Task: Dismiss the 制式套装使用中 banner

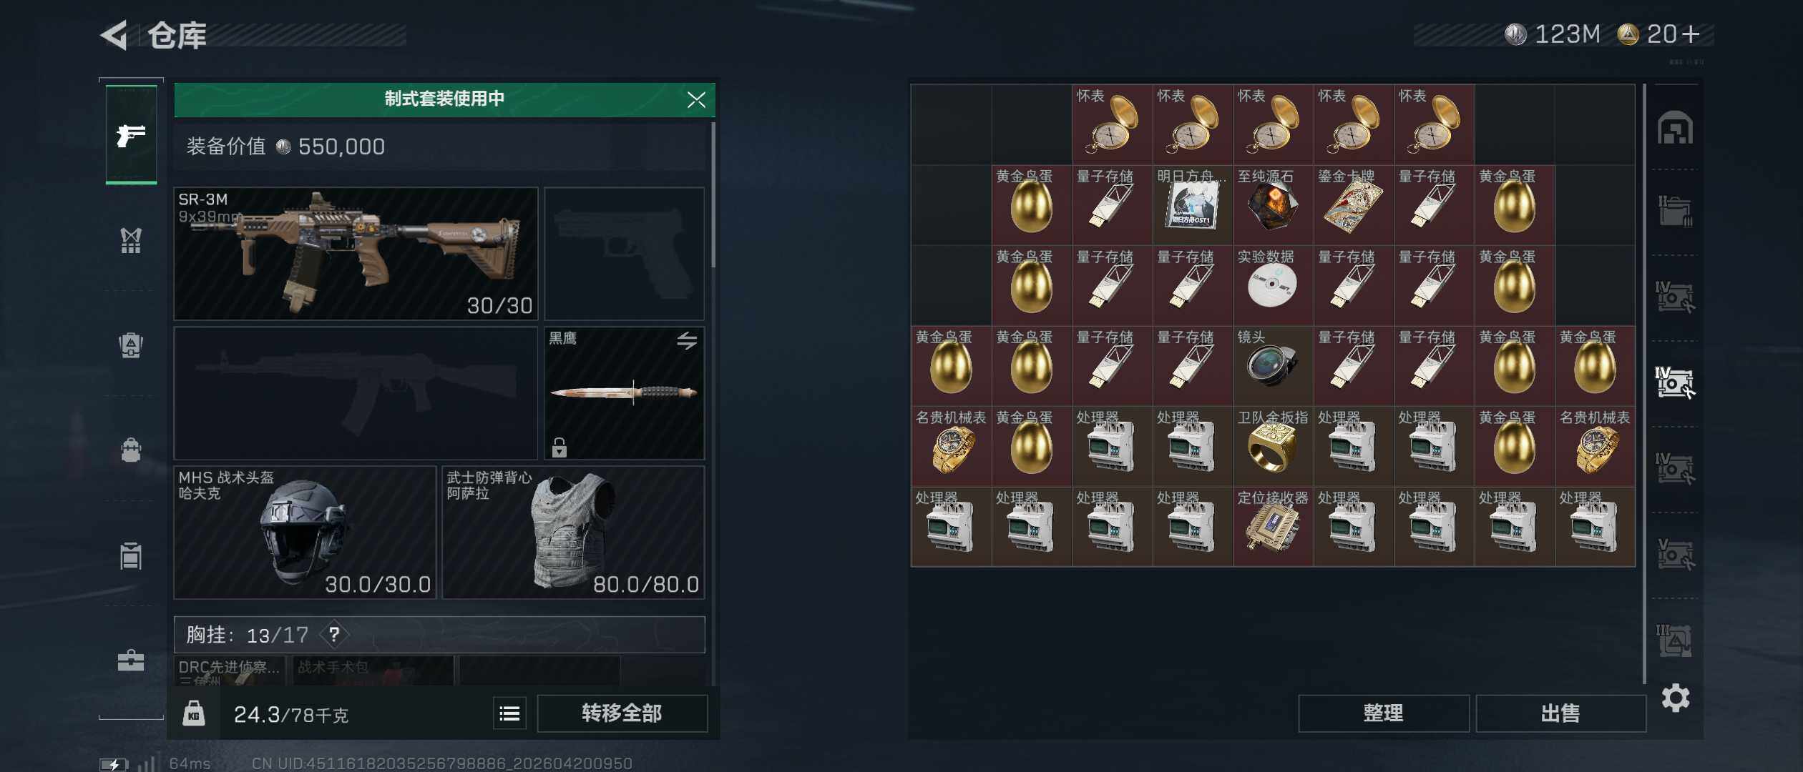Action: 696,100
